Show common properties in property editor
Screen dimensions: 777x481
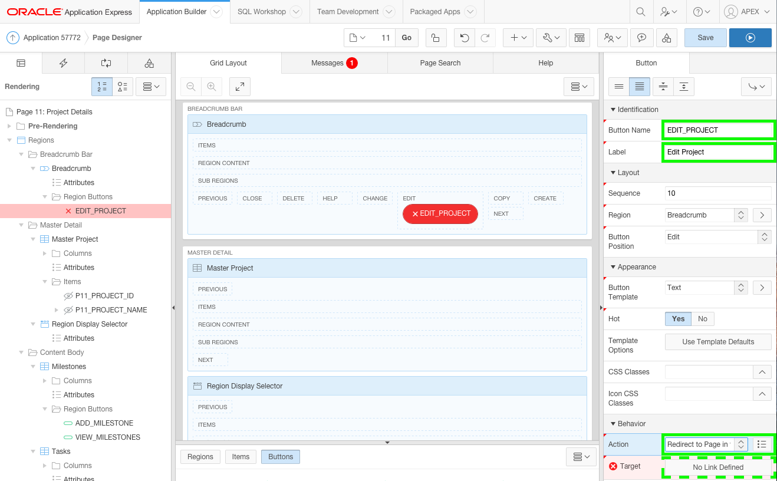click(x=619, y=87)
